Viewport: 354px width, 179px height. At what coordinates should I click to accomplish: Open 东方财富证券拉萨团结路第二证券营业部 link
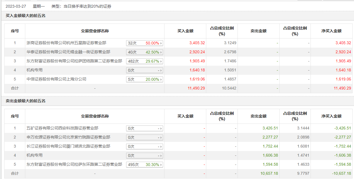pos(74,61)
